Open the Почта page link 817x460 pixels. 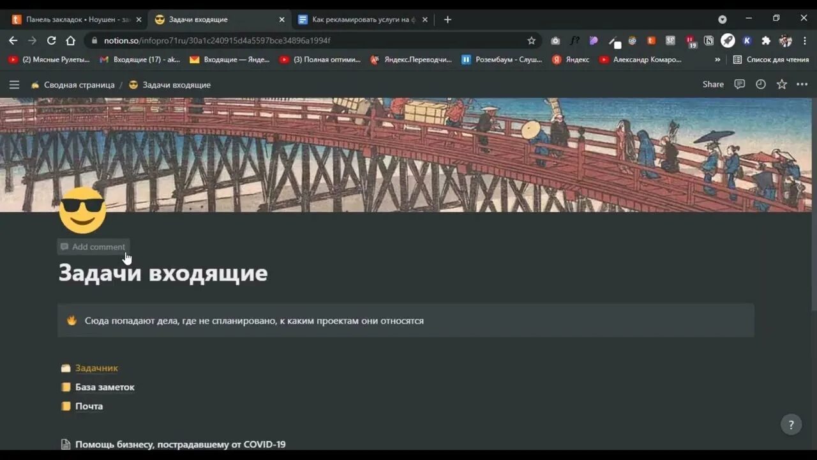coord(89,406)
